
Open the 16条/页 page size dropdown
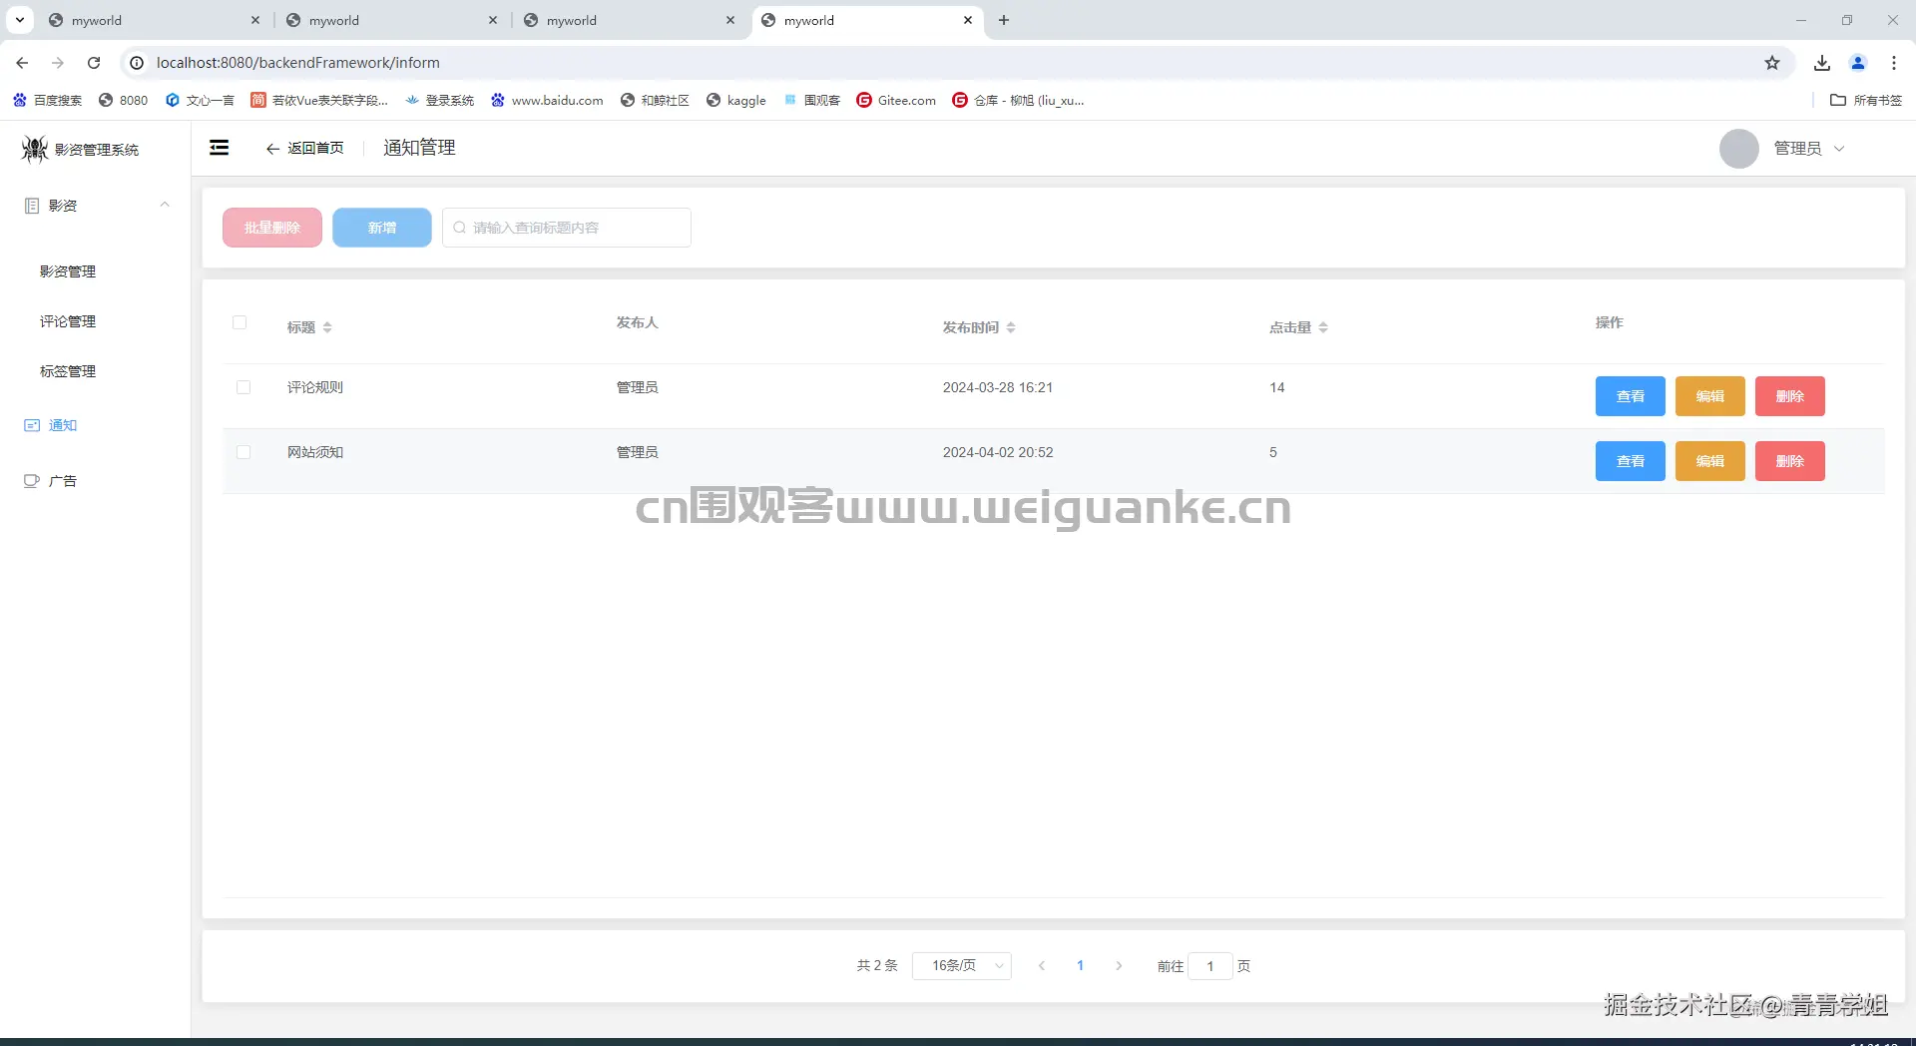click(961, 965)
